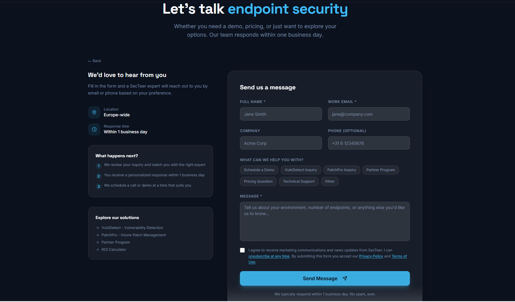515x302 pixels.
Task: Open the unsubscribe at any time link
Action: [269, 256]
